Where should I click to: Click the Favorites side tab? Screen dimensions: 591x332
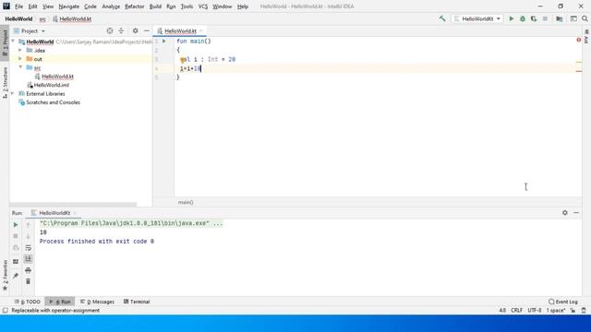point(5,275)
